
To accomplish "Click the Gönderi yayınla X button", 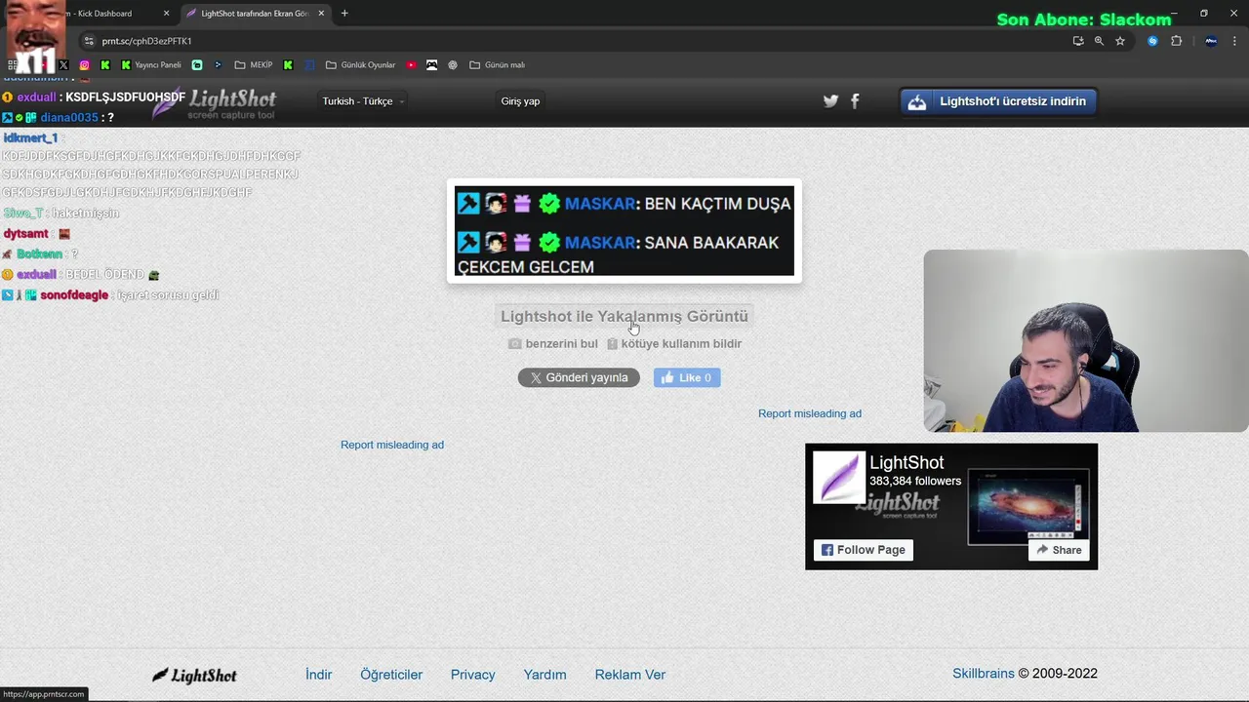I will coord(579,377).
